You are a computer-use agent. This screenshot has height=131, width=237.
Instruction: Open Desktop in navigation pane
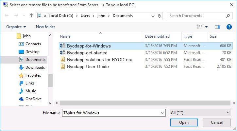[x=32, y=52]
